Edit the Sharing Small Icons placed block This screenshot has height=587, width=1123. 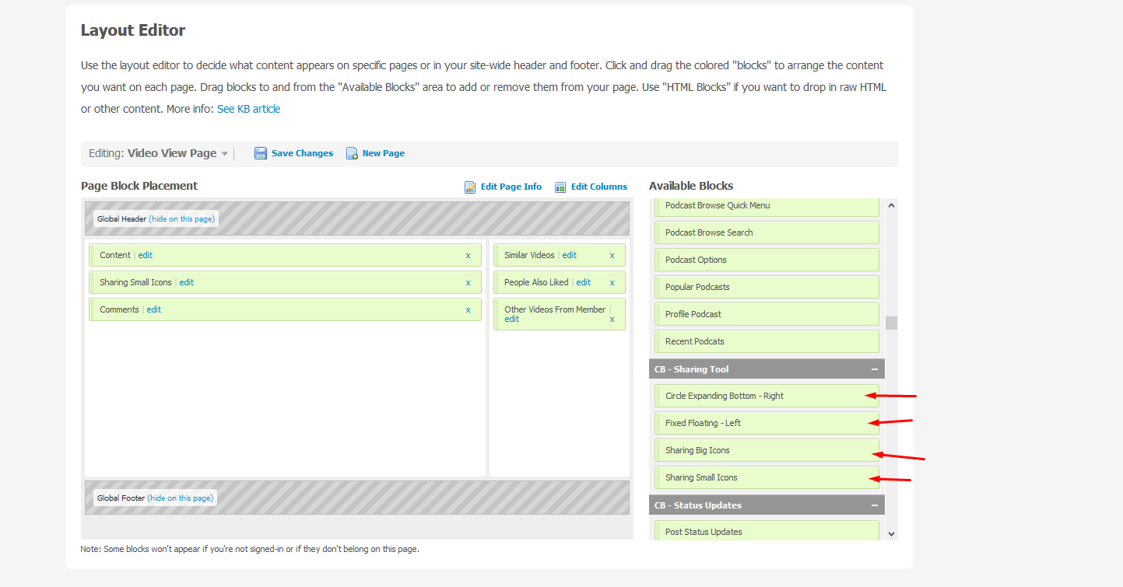187,282
